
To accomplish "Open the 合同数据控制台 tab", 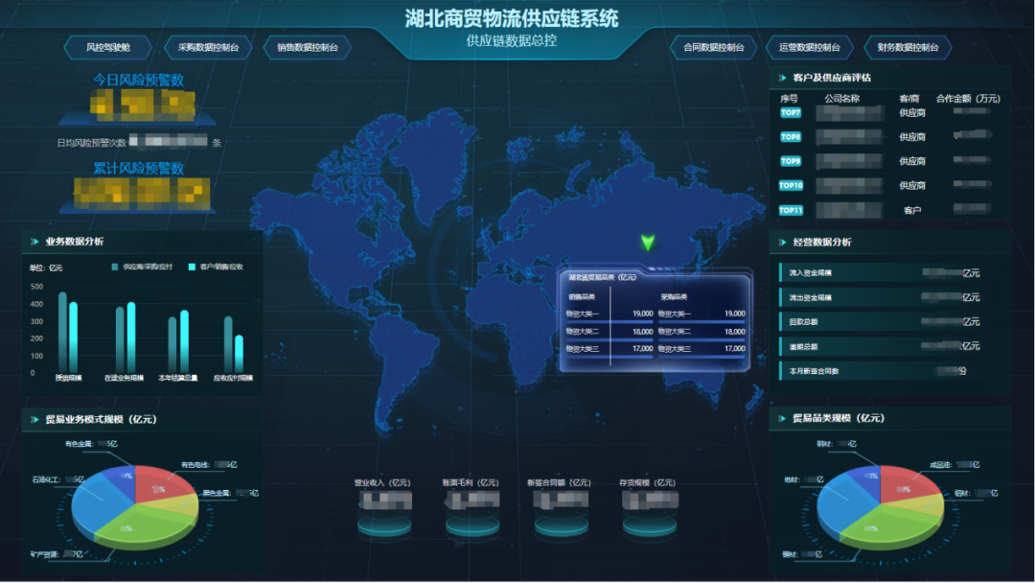I will [x=713, y=47].
